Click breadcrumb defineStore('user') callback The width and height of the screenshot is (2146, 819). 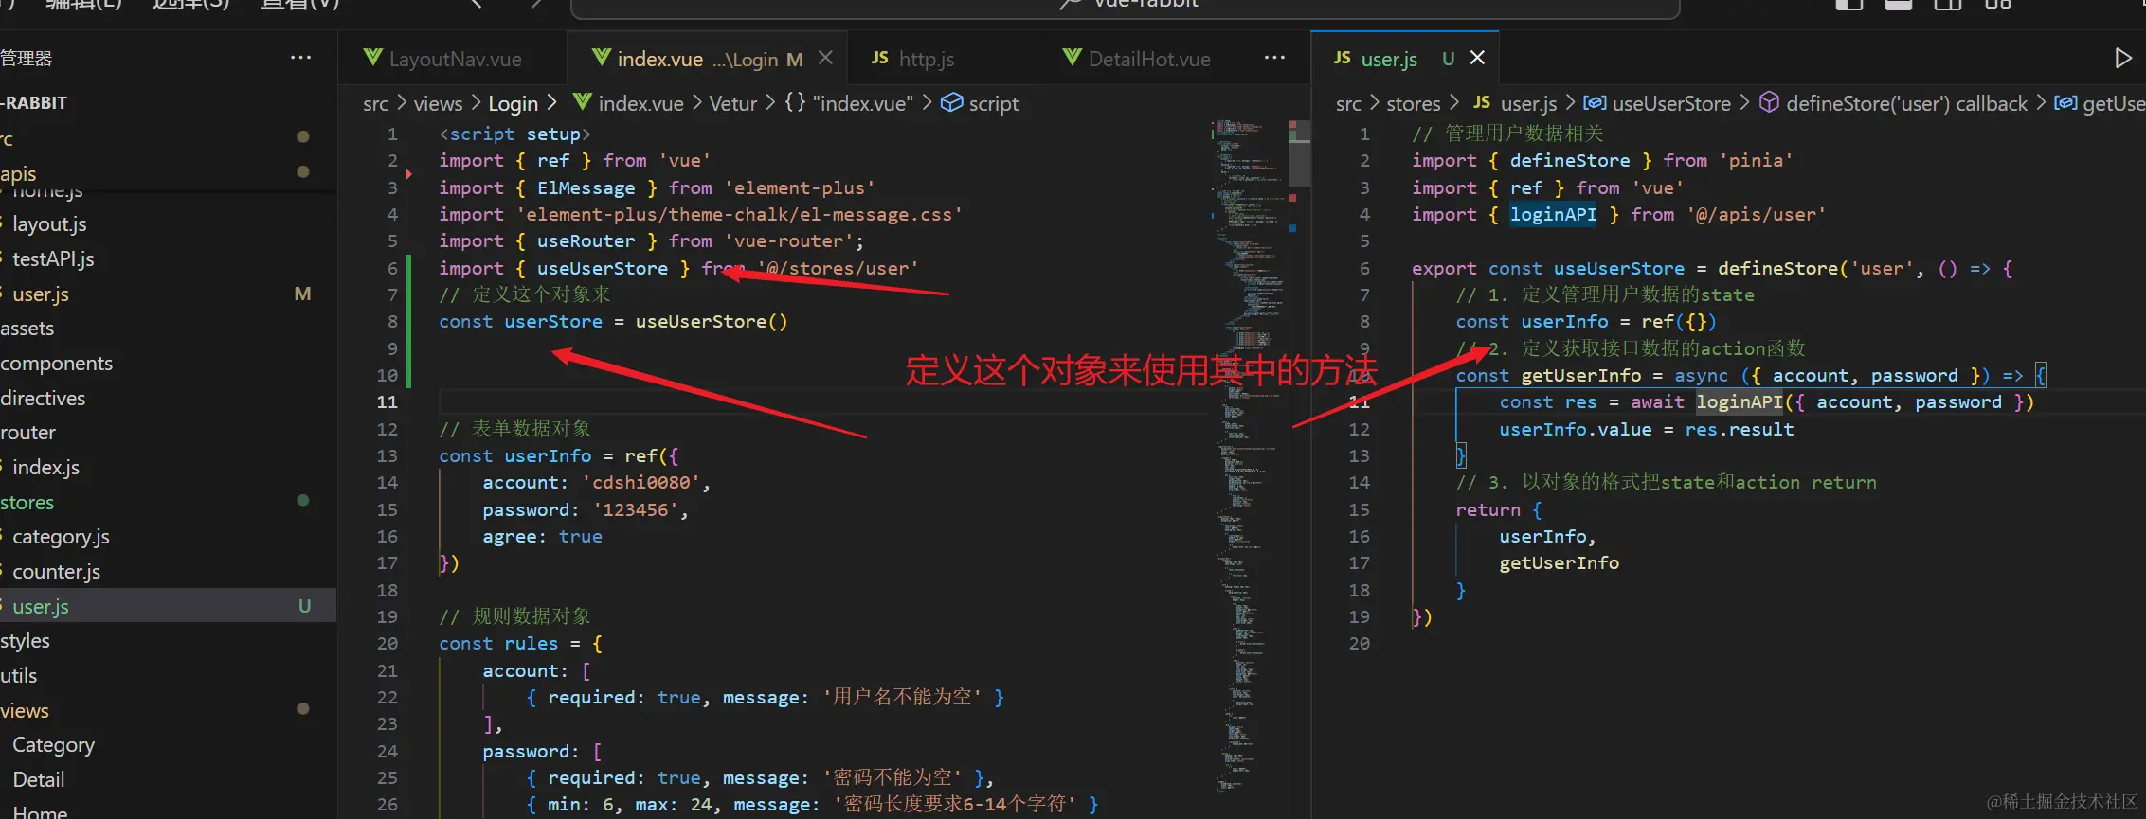click(x=1906, y=103)
